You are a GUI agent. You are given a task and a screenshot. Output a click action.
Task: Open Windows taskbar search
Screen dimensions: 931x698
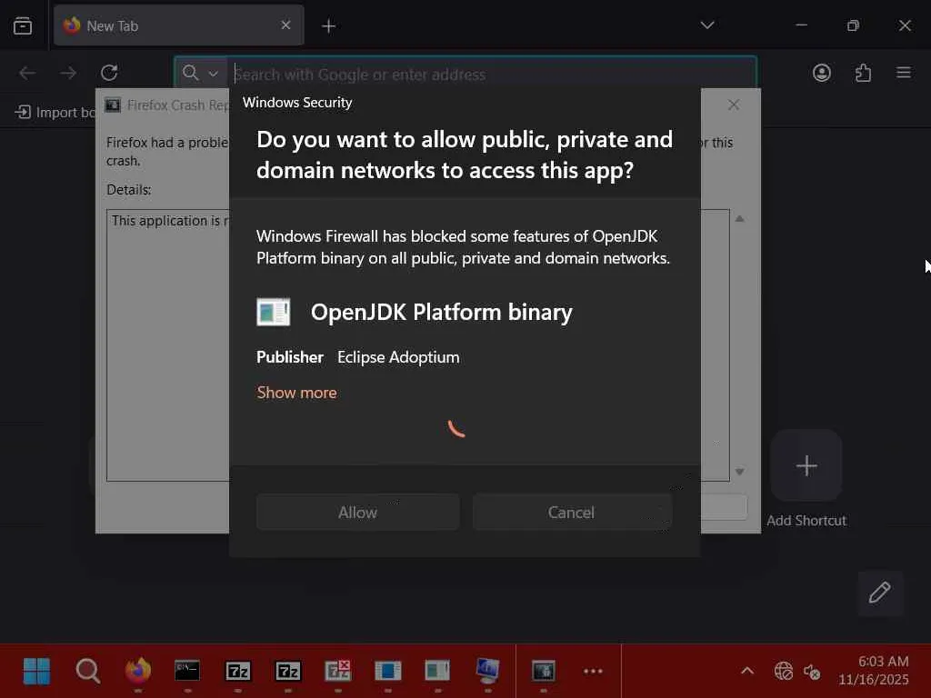tap(88, 672)
